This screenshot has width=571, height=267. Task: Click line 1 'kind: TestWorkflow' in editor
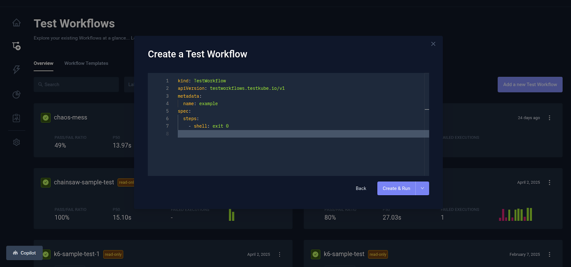(x=202, y=81)
